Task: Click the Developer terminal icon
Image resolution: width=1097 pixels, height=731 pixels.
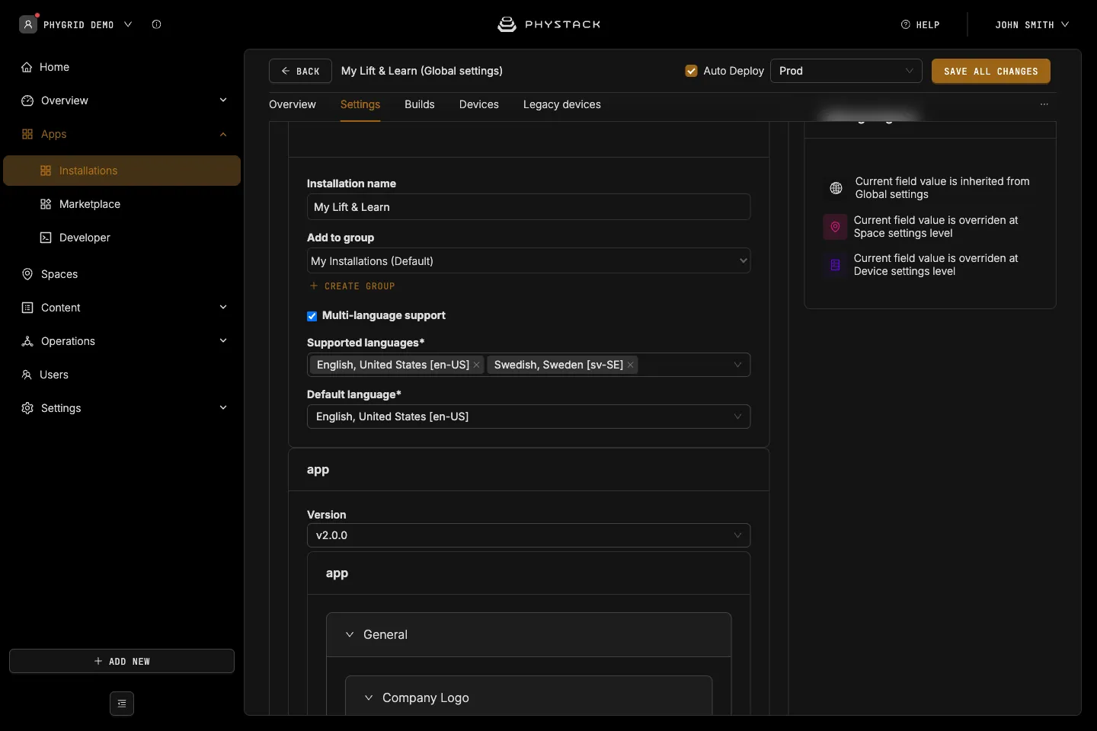Action: [x=46, y=238]
